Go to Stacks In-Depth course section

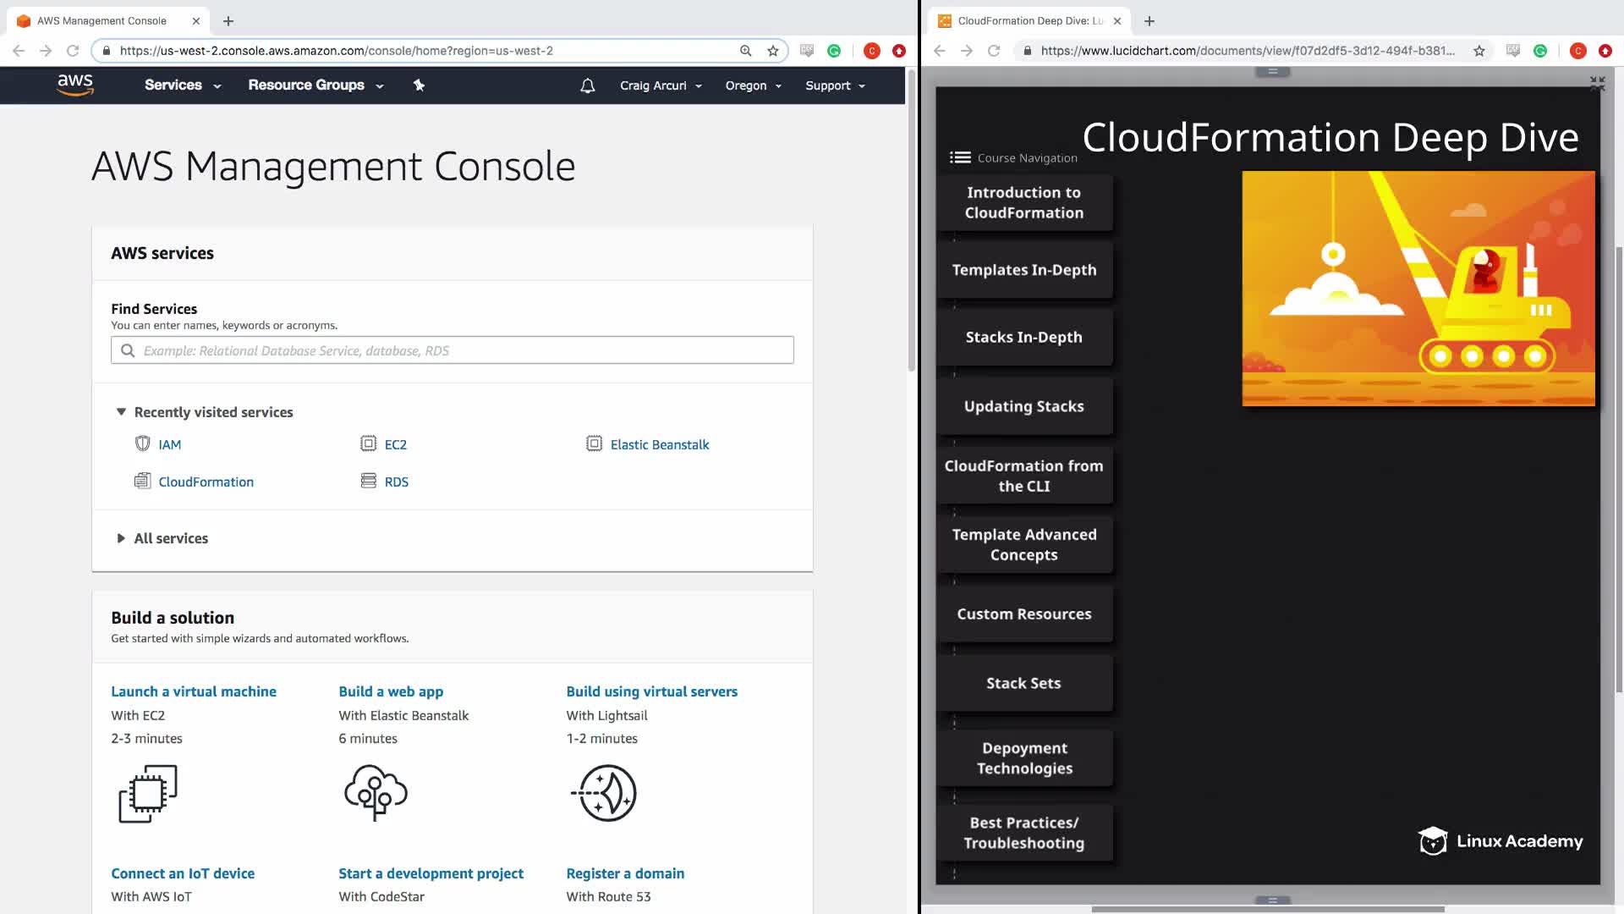pos(1023,337)
